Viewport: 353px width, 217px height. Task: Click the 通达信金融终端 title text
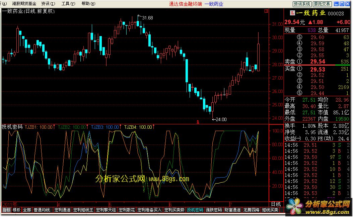[186, 4]
